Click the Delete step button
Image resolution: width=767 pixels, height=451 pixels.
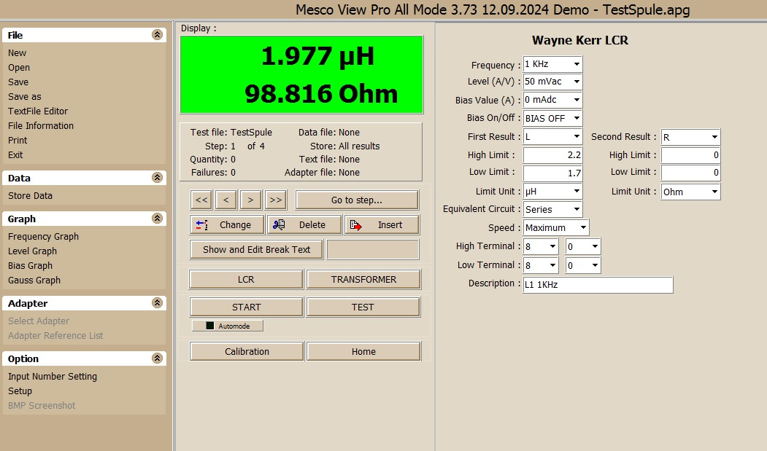pyautogui.click(x=304, y=225)
